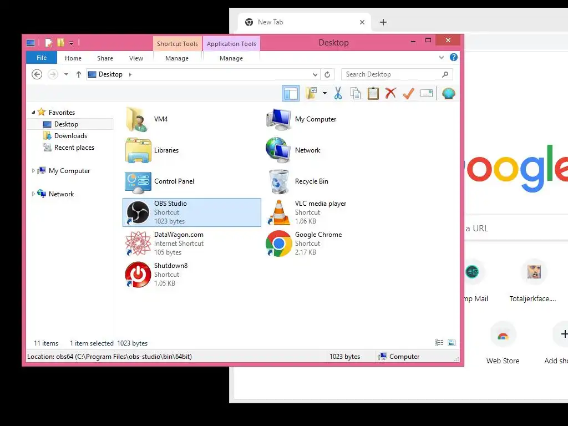Open Totaljerkface shortcut in Chrome

533,281
